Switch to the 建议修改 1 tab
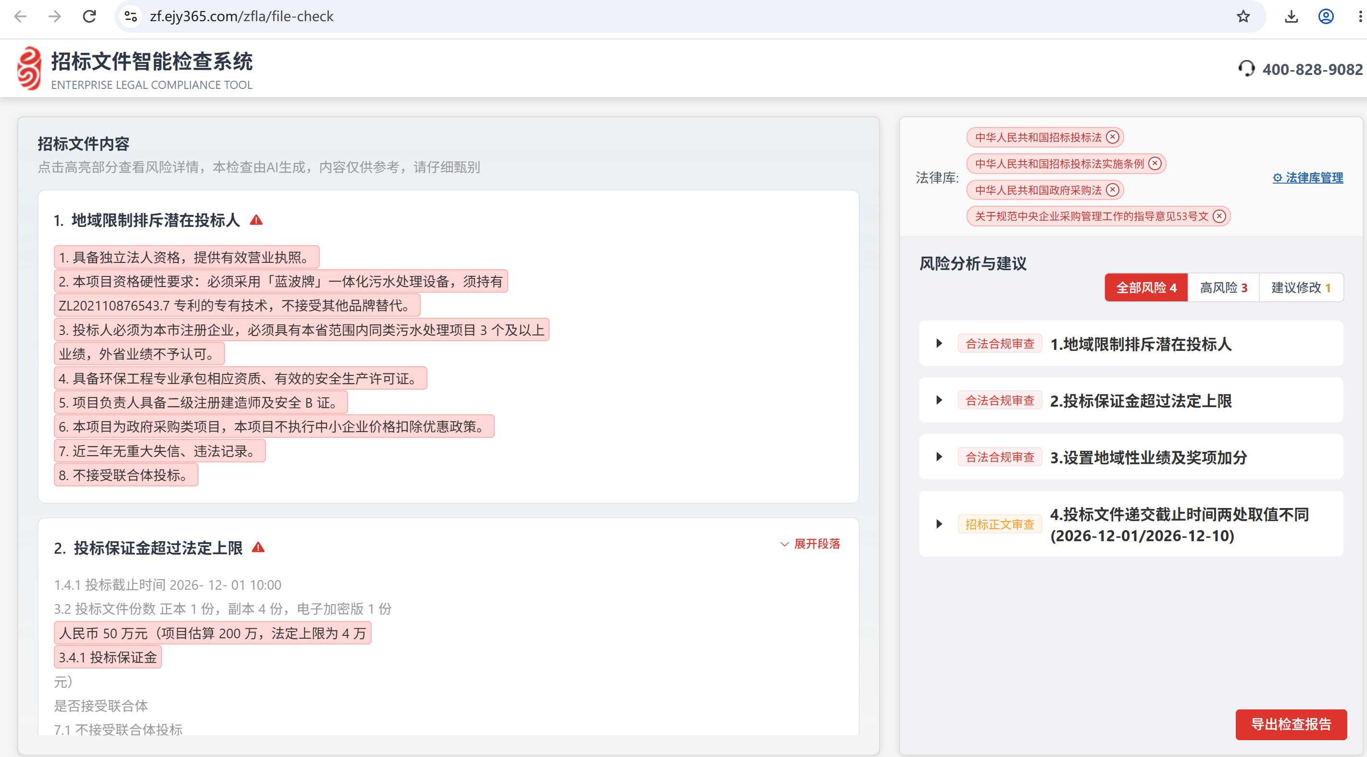 [1301, 287]
